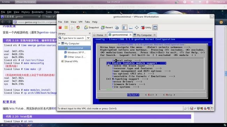This screenshot has width=227, height=127.
Task: Toggle Networking support kernel option
Action: coord(127,79)
